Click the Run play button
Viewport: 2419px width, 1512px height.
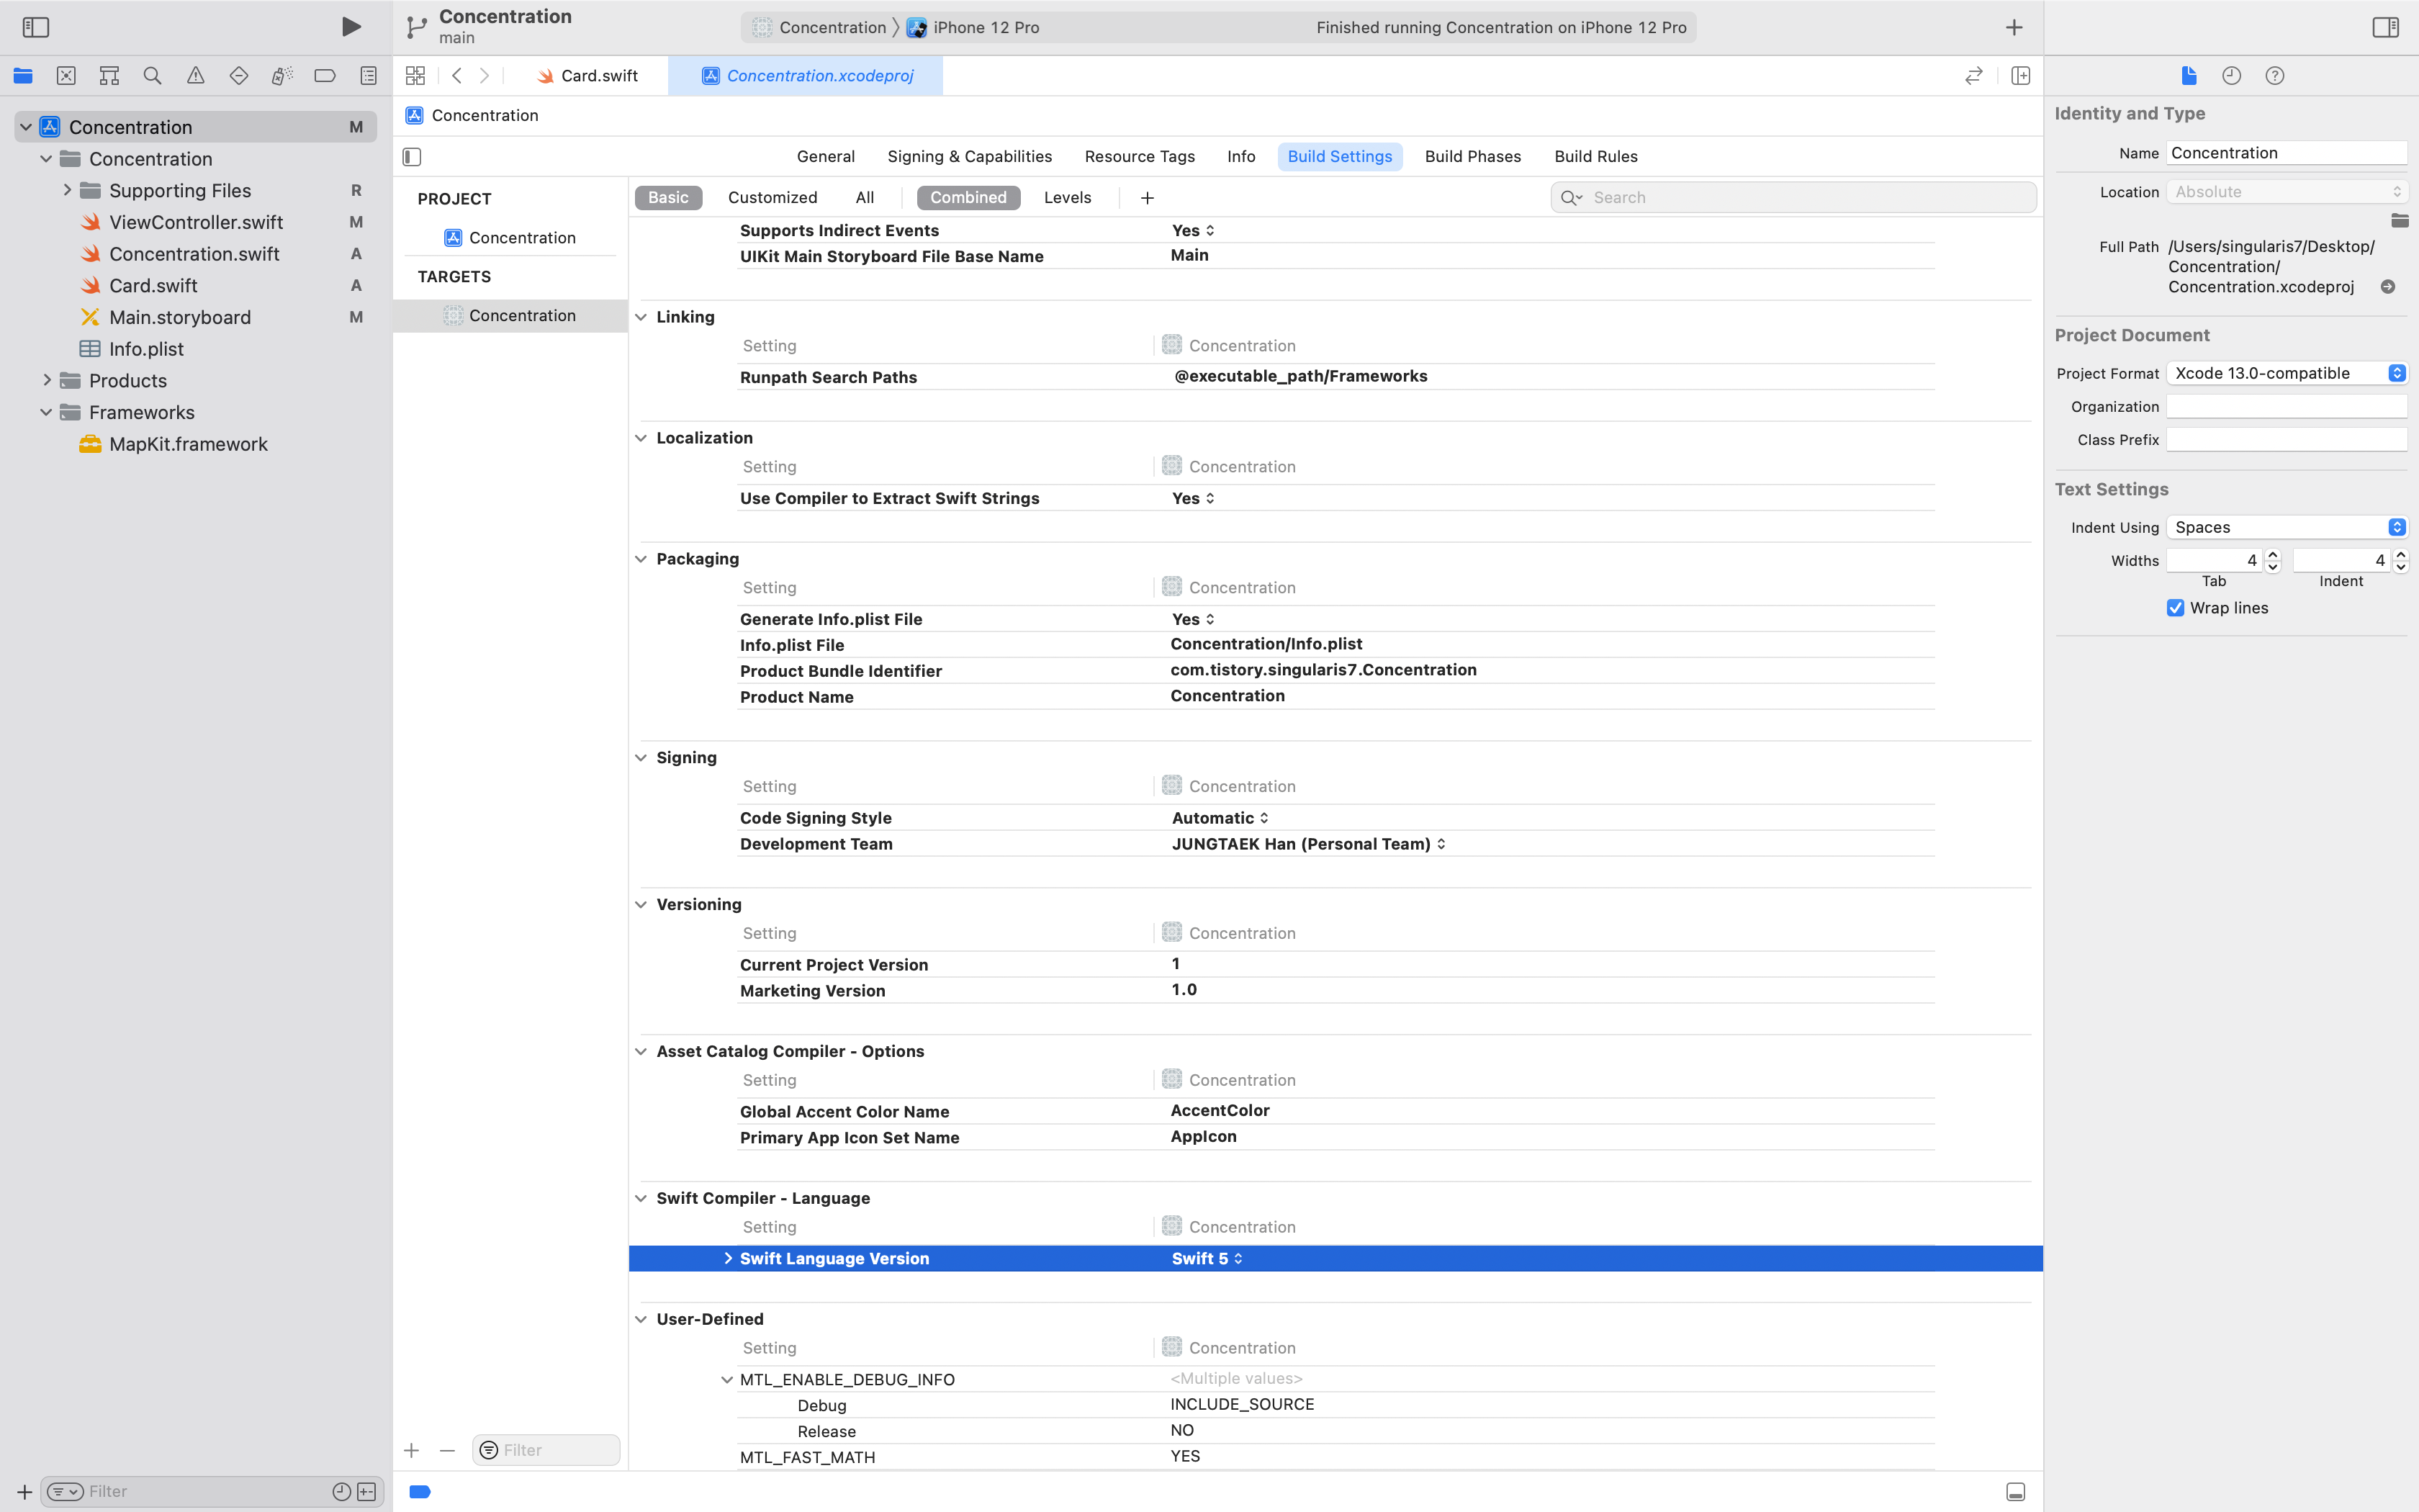click(351, 27)
